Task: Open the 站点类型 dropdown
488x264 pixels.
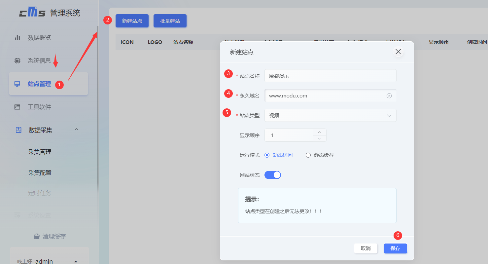Action: click(x=330, y=115)
